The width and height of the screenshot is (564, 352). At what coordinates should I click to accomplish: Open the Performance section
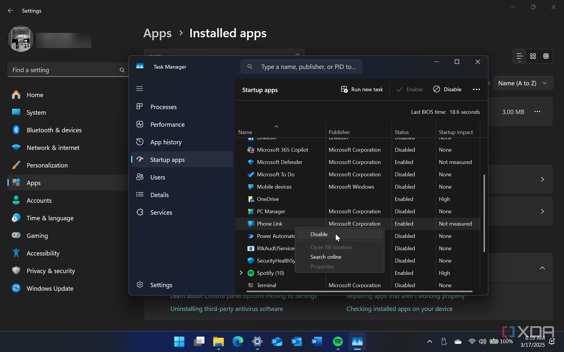167,125
